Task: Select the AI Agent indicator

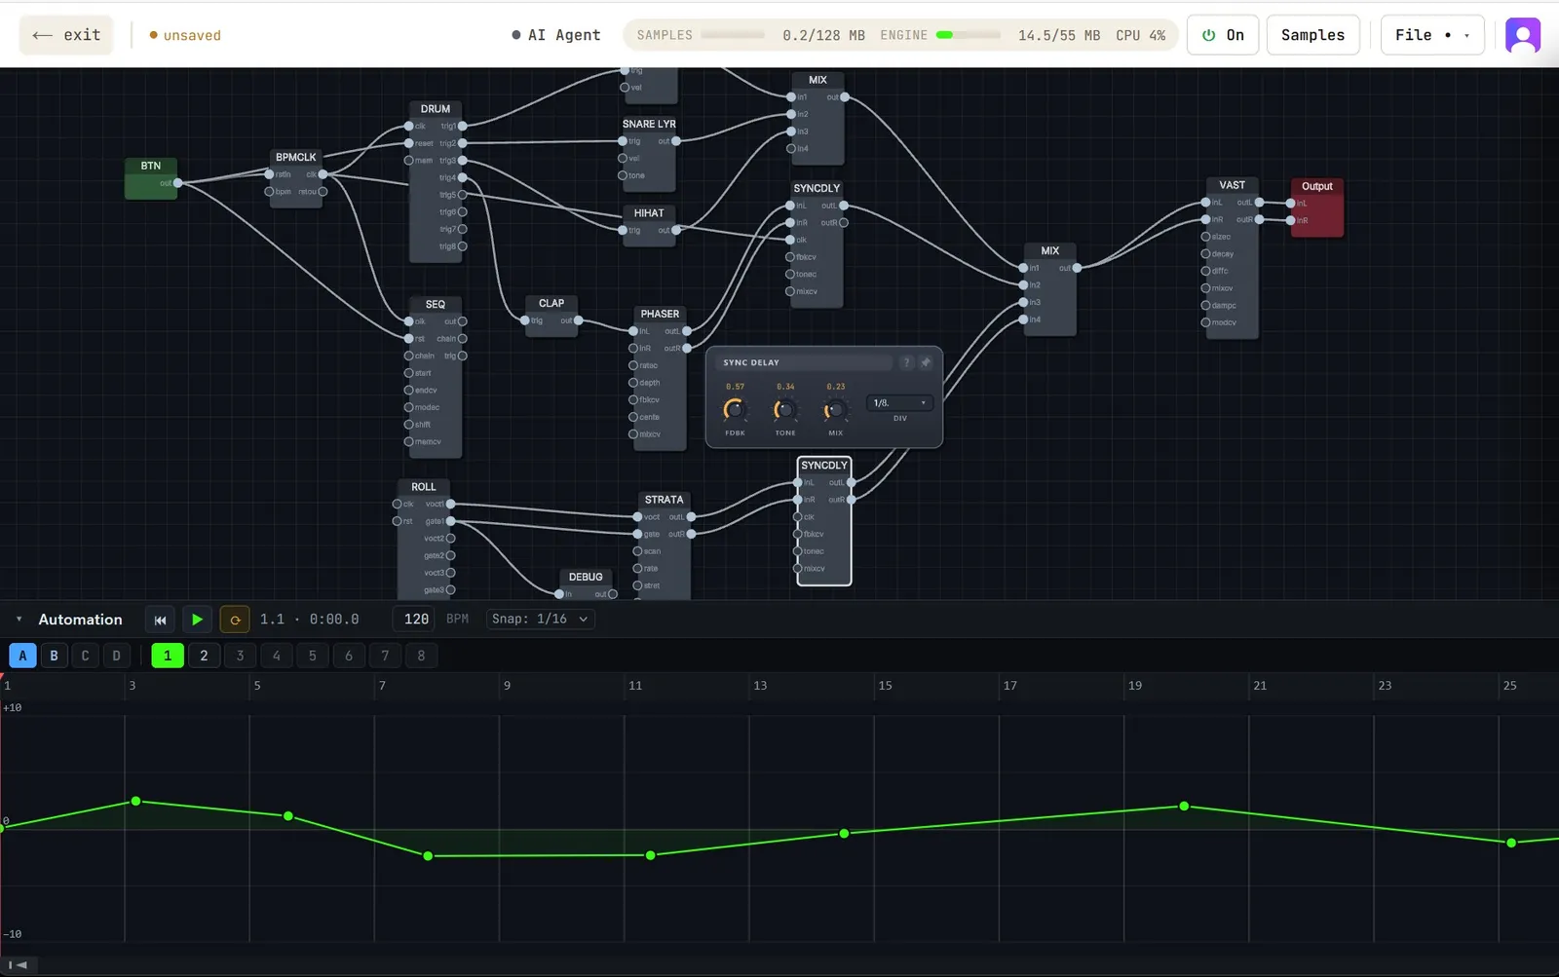Action: pyautogui.click(x=556, y=35)
